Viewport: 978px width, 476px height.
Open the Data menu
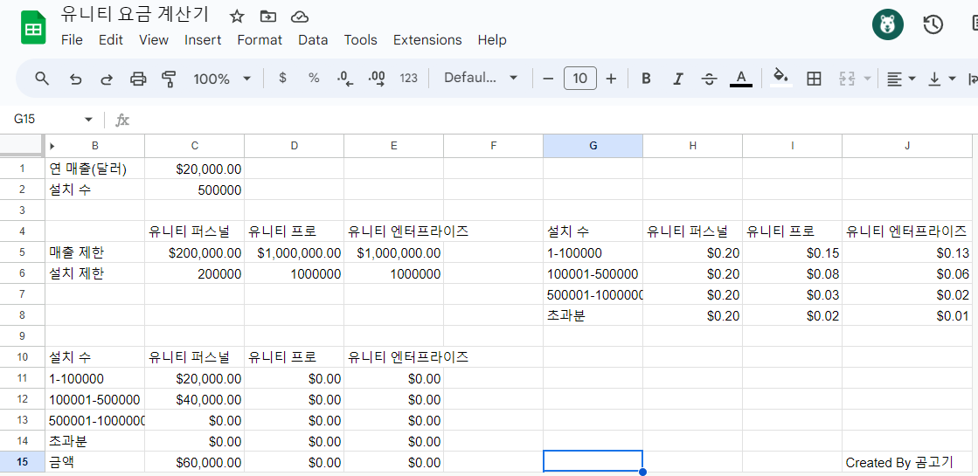click(313, 40)
